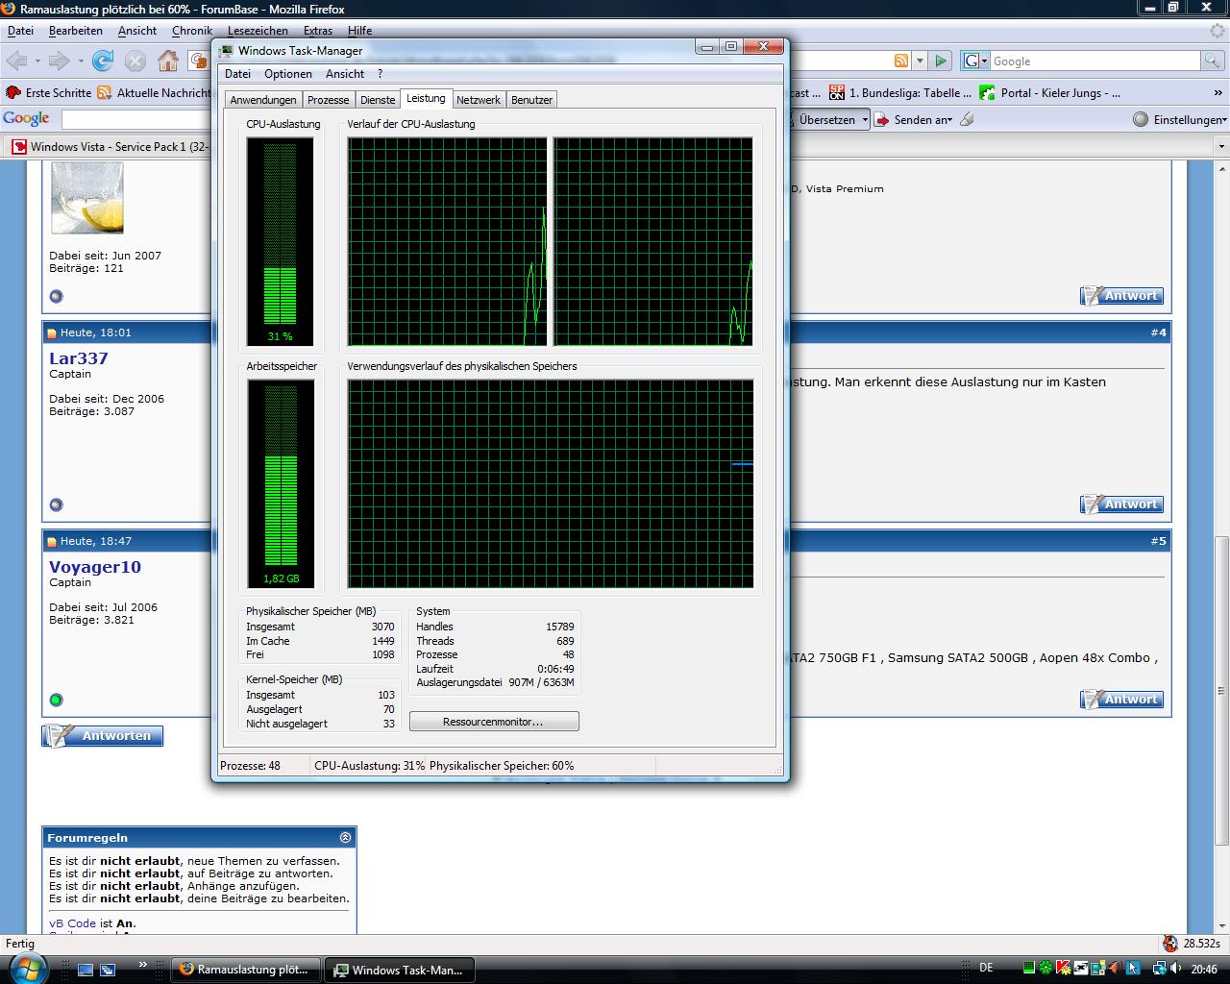Switch to Dienste tab

pyautogui.click(x=378, y=100)
